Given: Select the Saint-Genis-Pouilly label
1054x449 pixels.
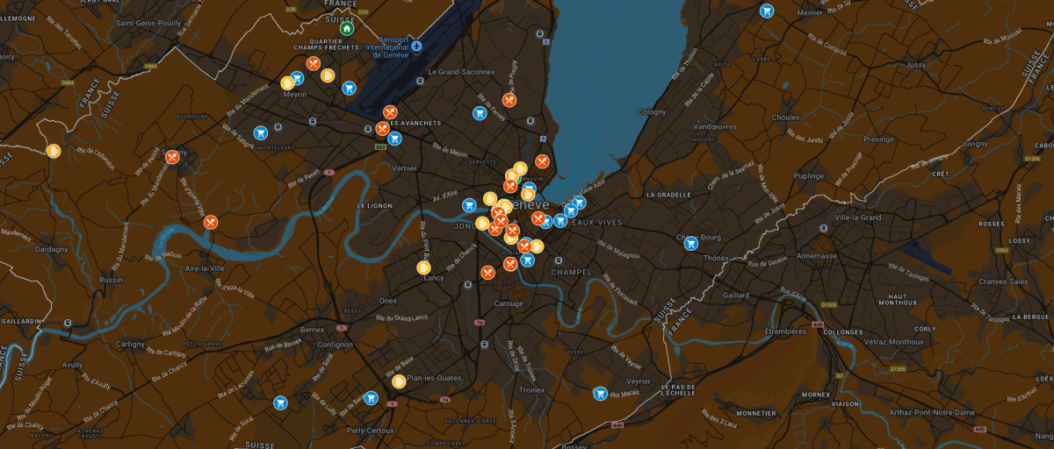Looking at the screenshot, I should tap(150, 23).
